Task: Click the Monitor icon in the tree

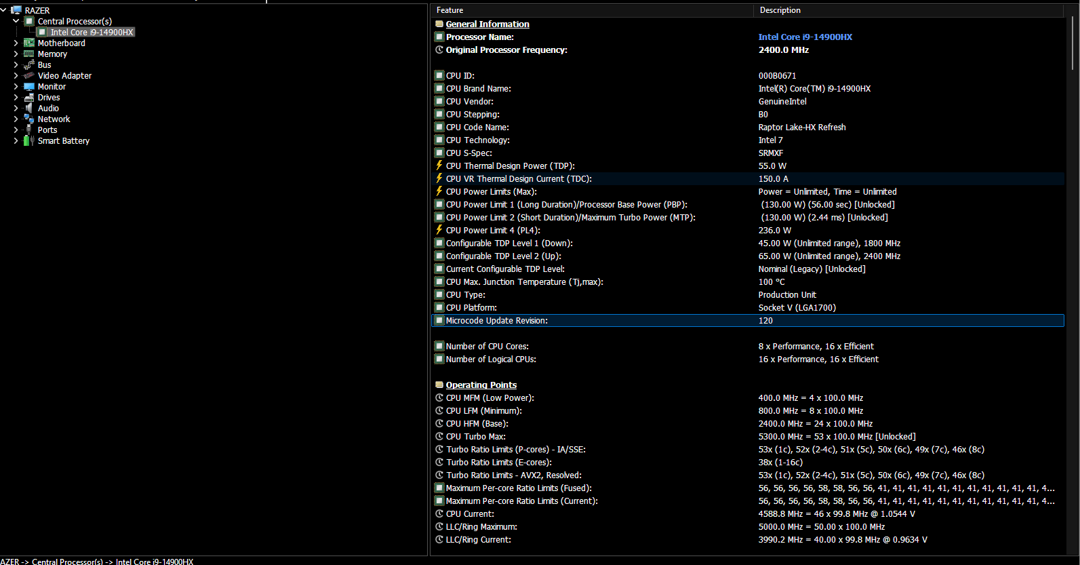Action: click(29, 86)
